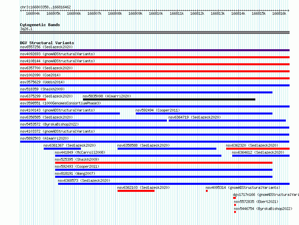This screenshot has width=299, height=225.
Task: Open nsv6362320 (Sedlazeck2020) label
Action: [252, 145]
